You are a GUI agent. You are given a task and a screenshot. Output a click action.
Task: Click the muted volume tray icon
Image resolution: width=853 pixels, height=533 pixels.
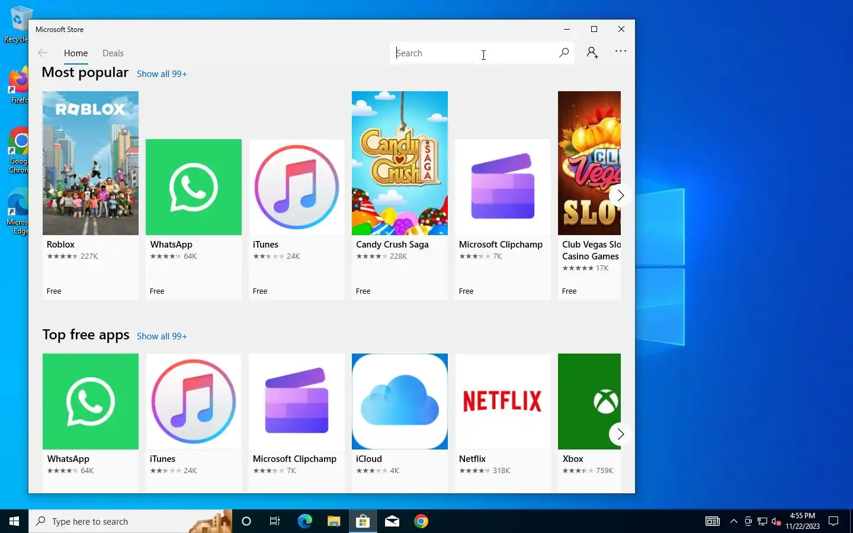[x=777, y=521]
